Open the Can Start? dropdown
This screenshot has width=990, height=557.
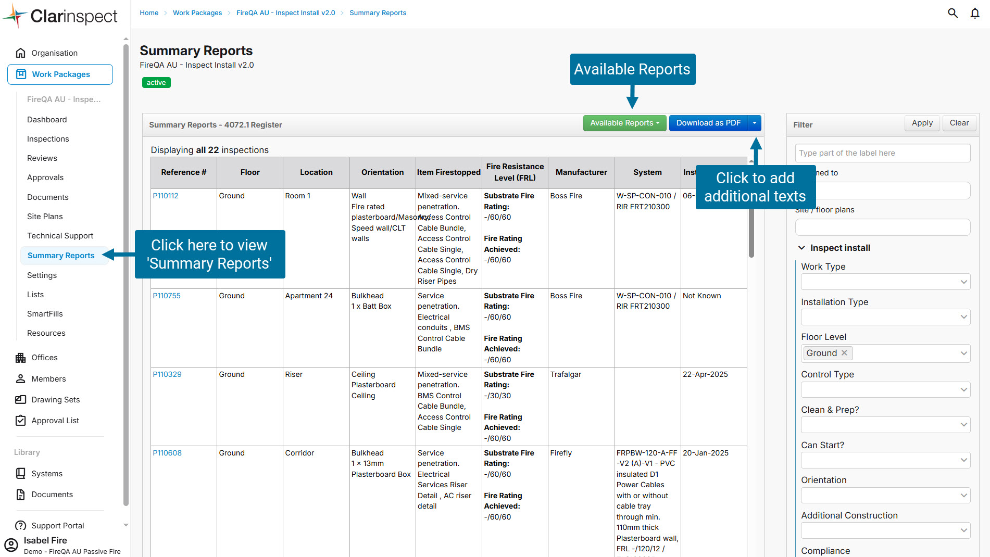point(885,460)
